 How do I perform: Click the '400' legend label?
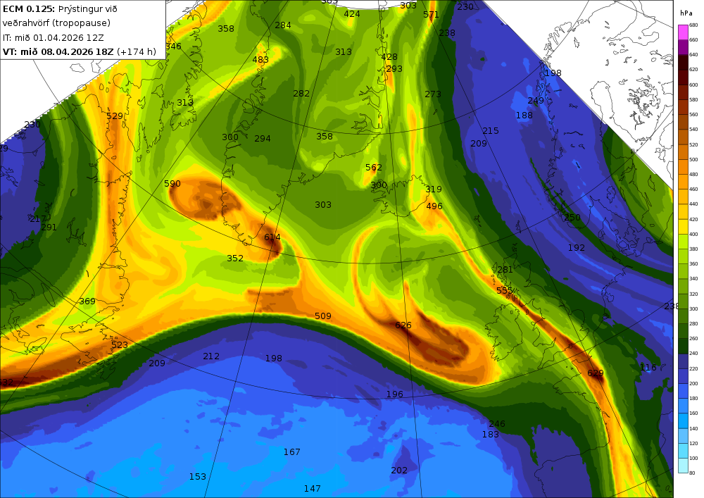[693, 234]
